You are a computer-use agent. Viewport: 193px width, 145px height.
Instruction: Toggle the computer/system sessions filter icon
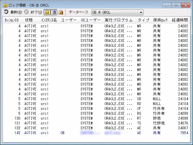pyautogui.click(x=54, y=12)
